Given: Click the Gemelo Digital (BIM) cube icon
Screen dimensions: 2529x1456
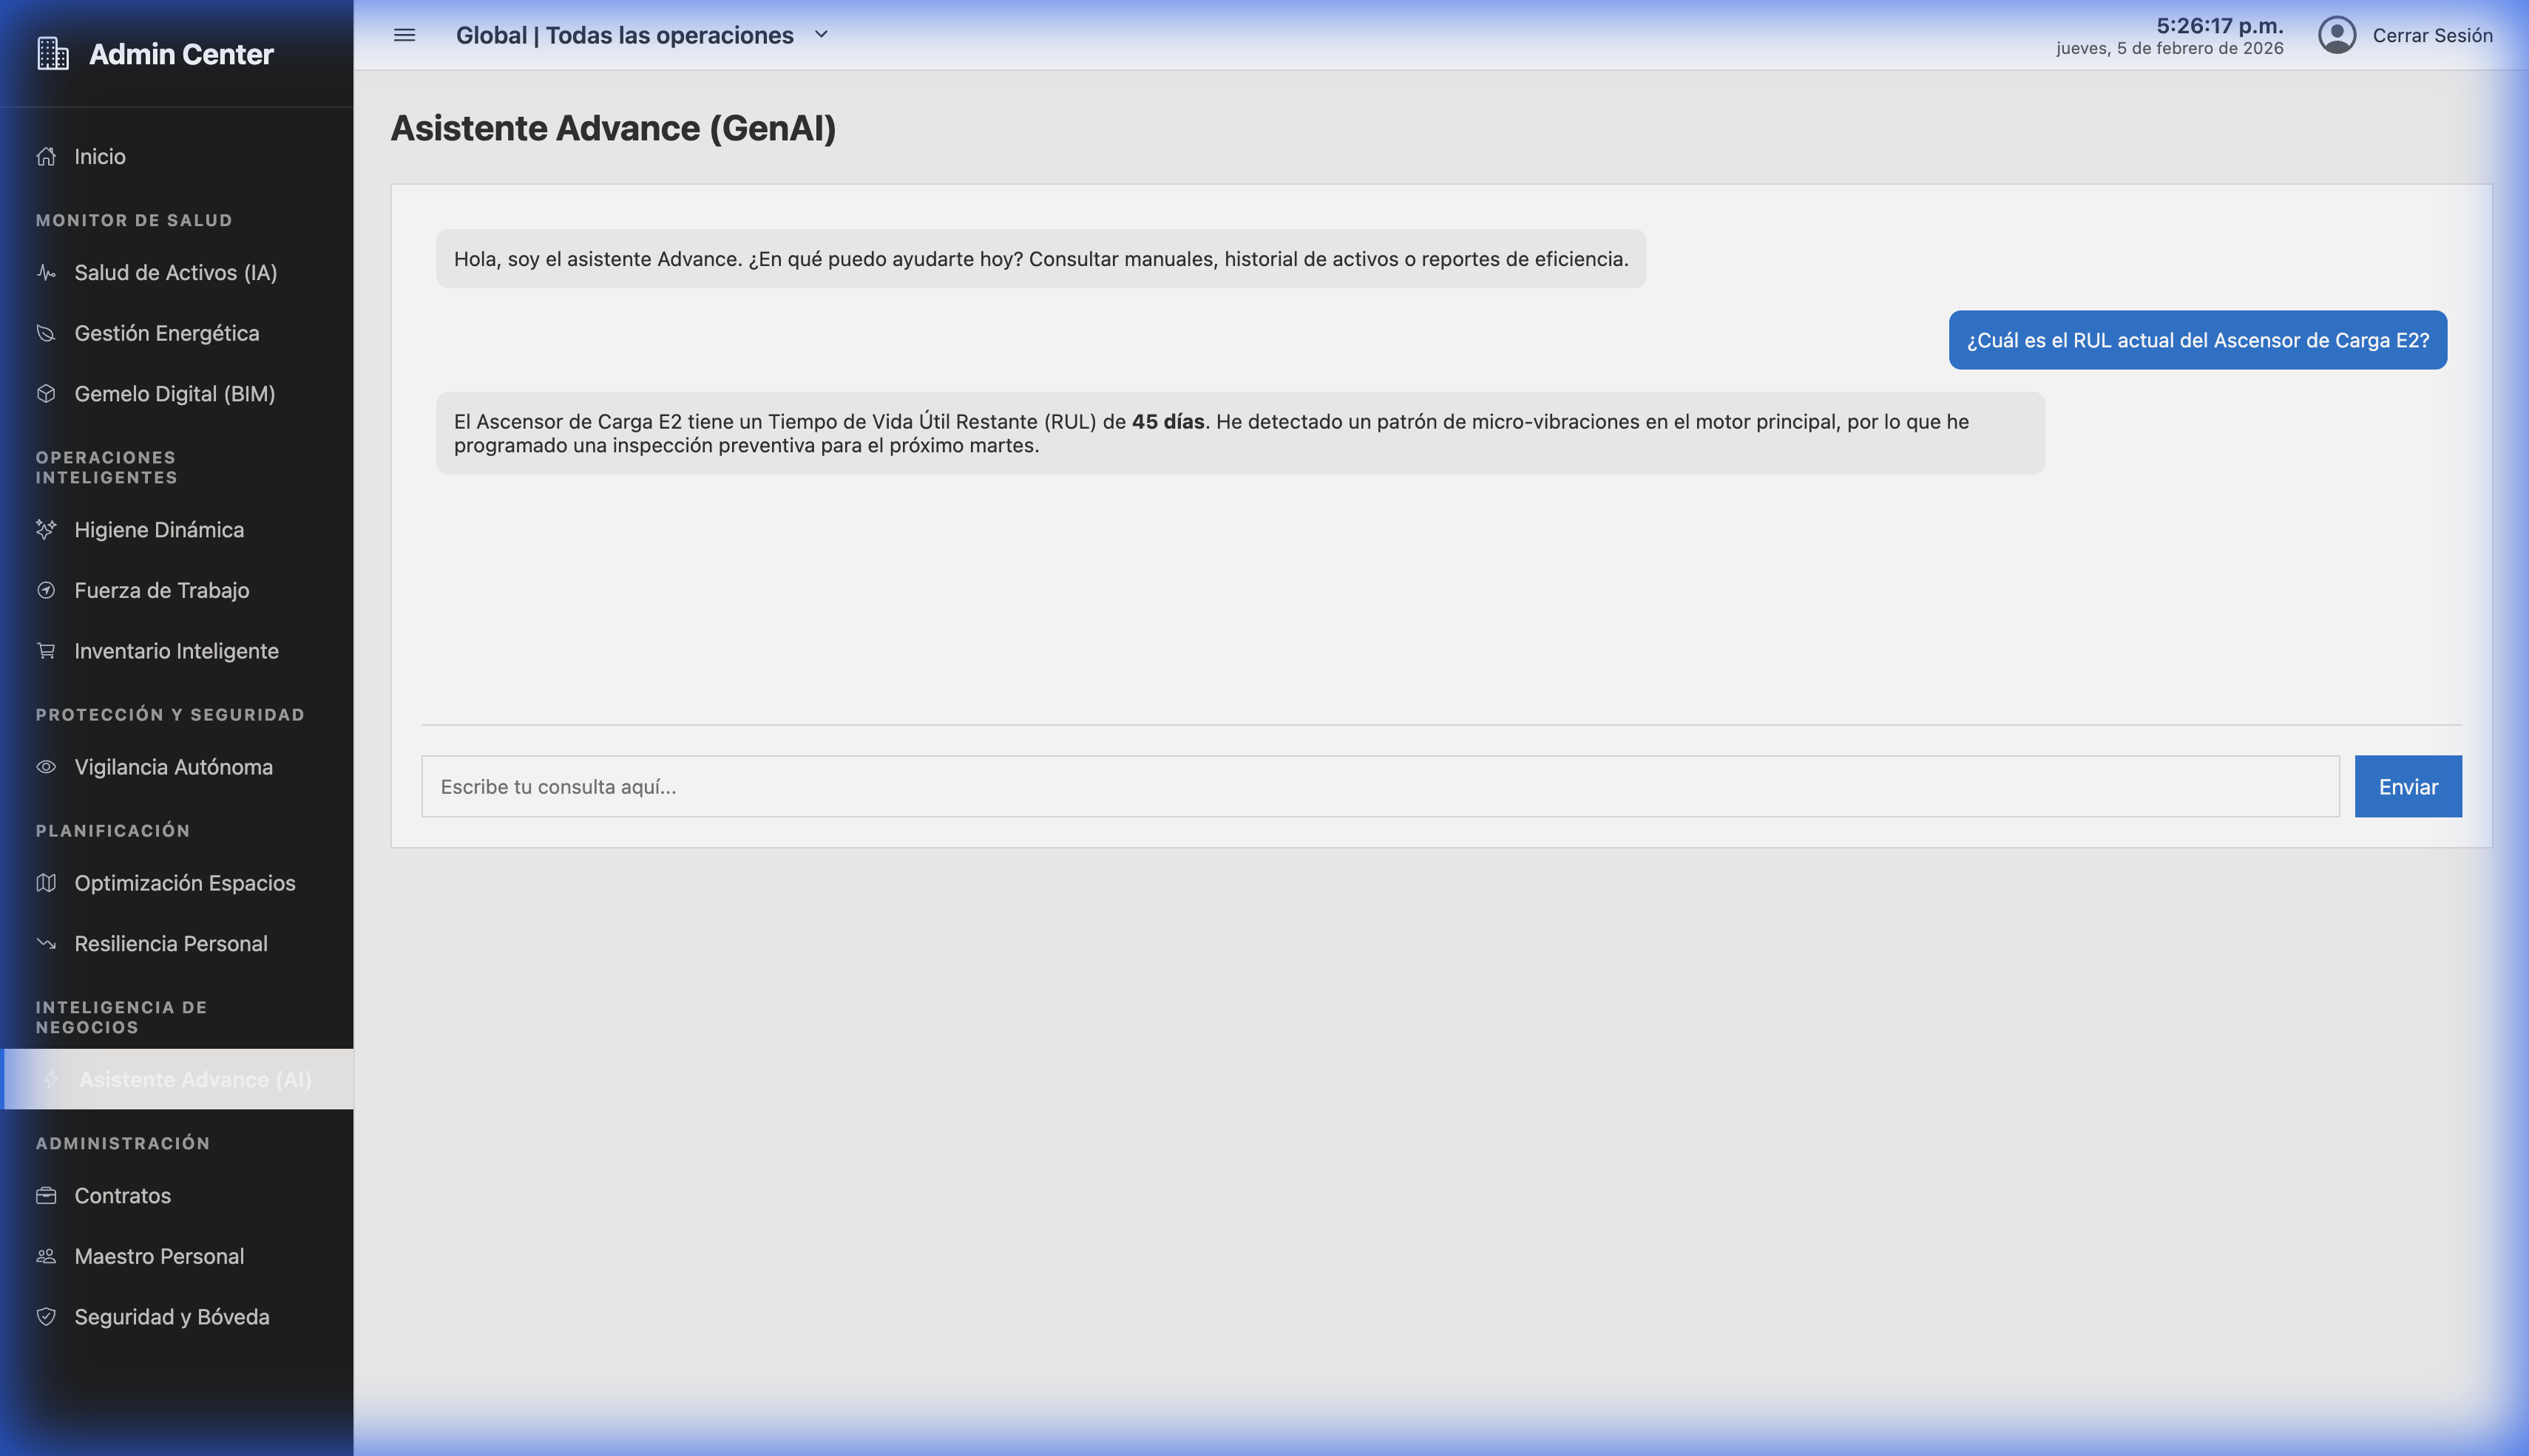Looking at the screenshot, I should (x=47, y=394).
